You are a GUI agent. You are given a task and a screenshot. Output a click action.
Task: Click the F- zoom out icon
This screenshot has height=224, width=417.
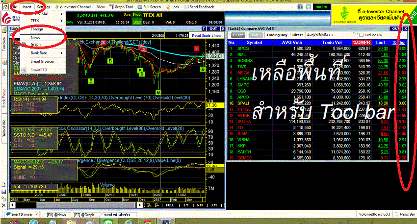click(157, 205)
